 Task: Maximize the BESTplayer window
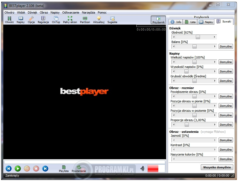[x=218, y=4]
